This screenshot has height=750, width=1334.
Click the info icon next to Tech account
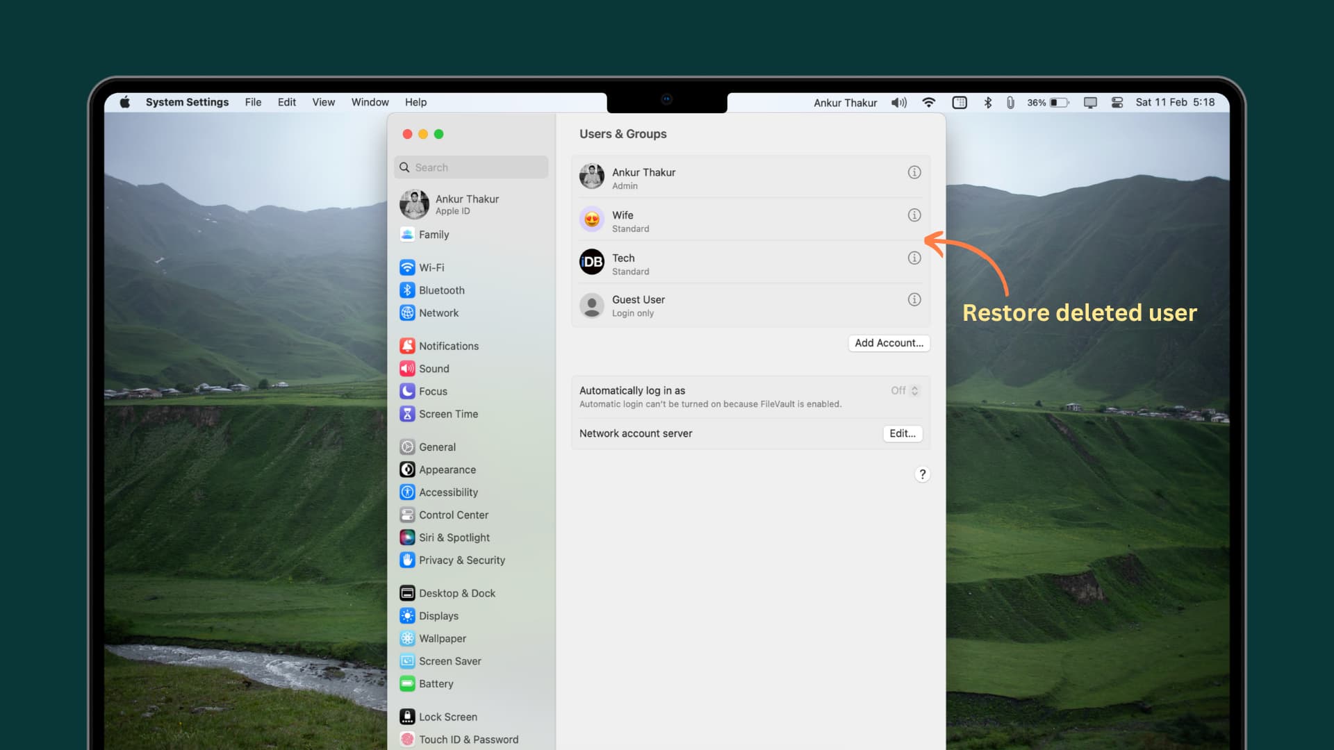(x=914, y=258)
